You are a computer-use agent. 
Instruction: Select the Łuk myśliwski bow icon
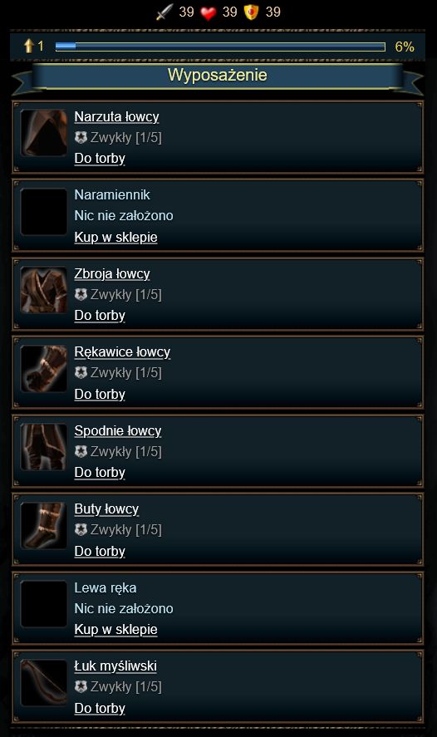coord(44,682)
